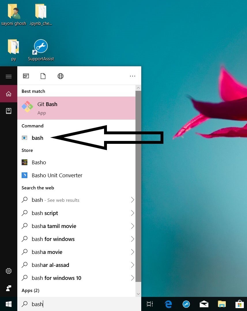Expand chevron next to bash web results

133,200
